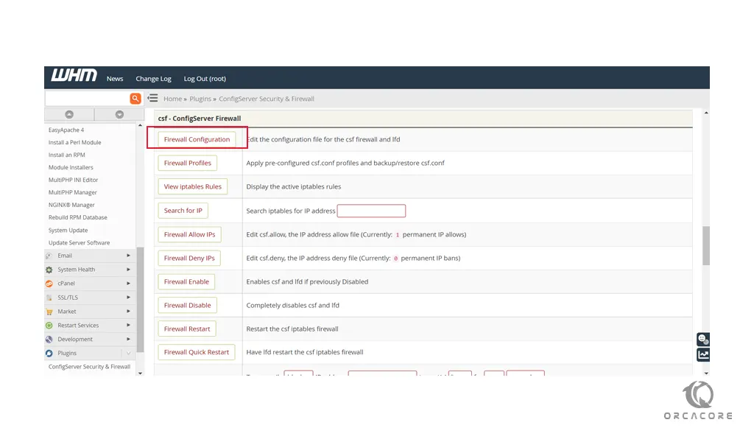Screen dimensions: 754x442
Task: Click the text 'Display the active iptables rules'
Action: coord(293,186)
